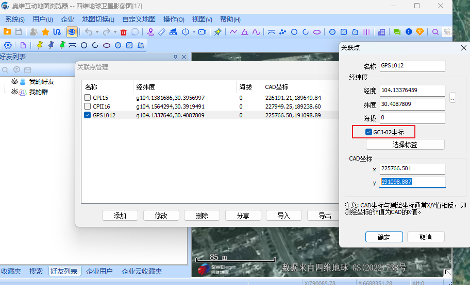Toggle the 3D globe view icon
The image size is (470, 285).
tap(72, 32)
